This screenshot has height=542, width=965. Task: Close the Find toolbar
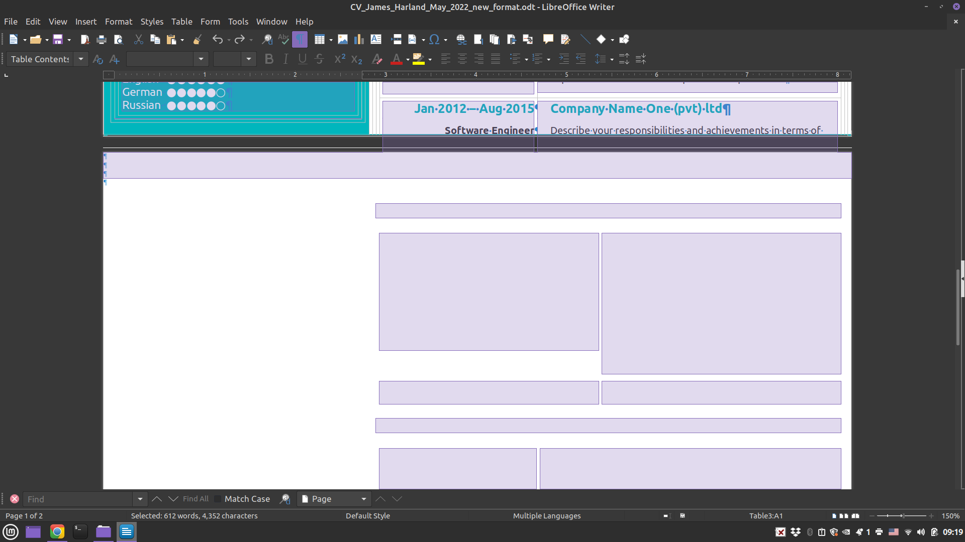[x=15, y=499]
